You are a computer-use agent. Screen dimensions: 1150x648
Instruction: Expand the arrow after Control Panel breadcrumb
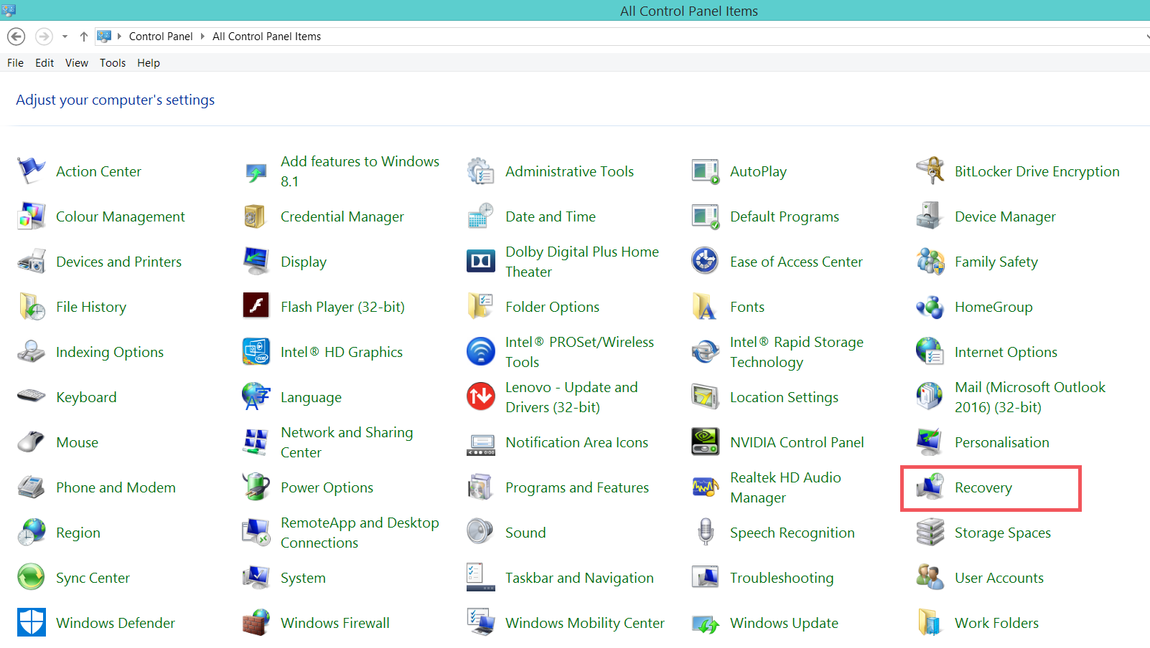(x=202, y=37)
